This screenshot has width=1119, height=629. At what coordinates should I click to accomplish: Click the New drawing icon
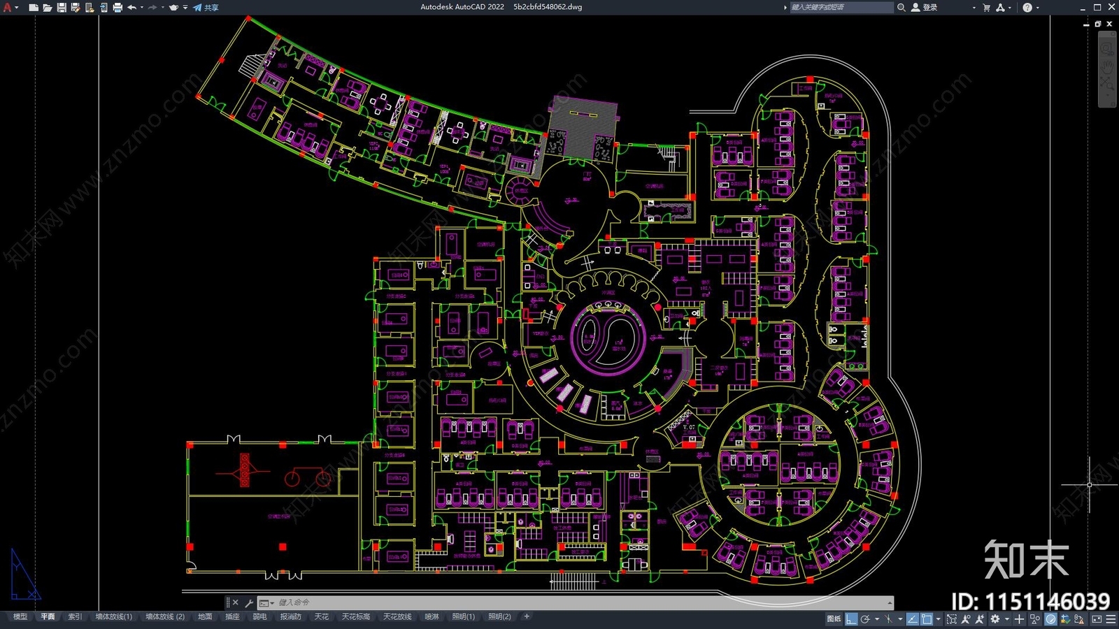point(33,7)
